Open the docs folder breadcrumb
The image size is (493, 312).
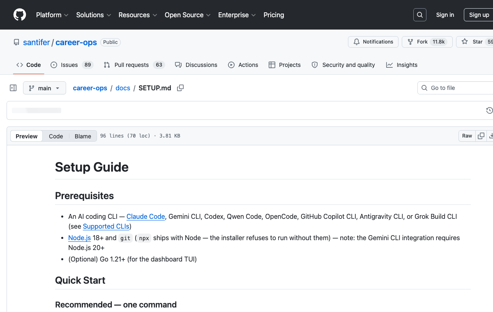123,88
